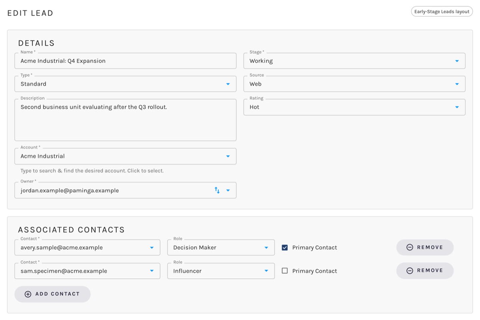Click the minus-circle icon on avery.sample's Remove button
The width and height of the screenshot is (480, 320).
(410, 247)
